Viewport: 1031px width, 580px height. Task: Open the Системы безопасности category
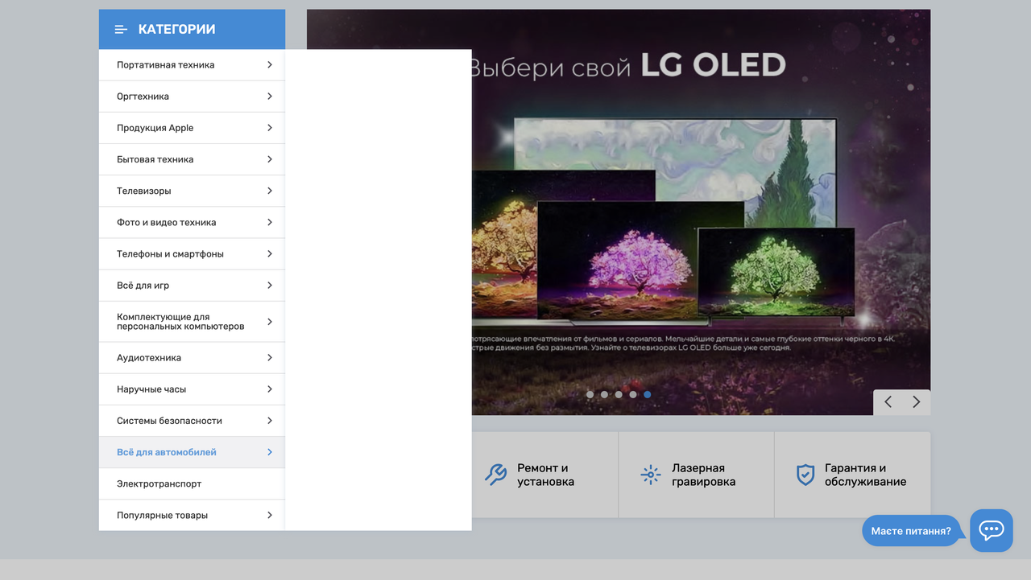pyautogui.click(x=192, y=421)
